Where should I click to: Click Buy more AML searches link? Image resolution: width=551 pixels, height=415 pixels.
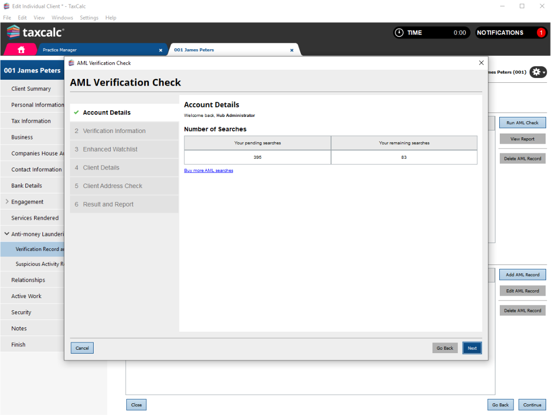click(x=208, y=170)
